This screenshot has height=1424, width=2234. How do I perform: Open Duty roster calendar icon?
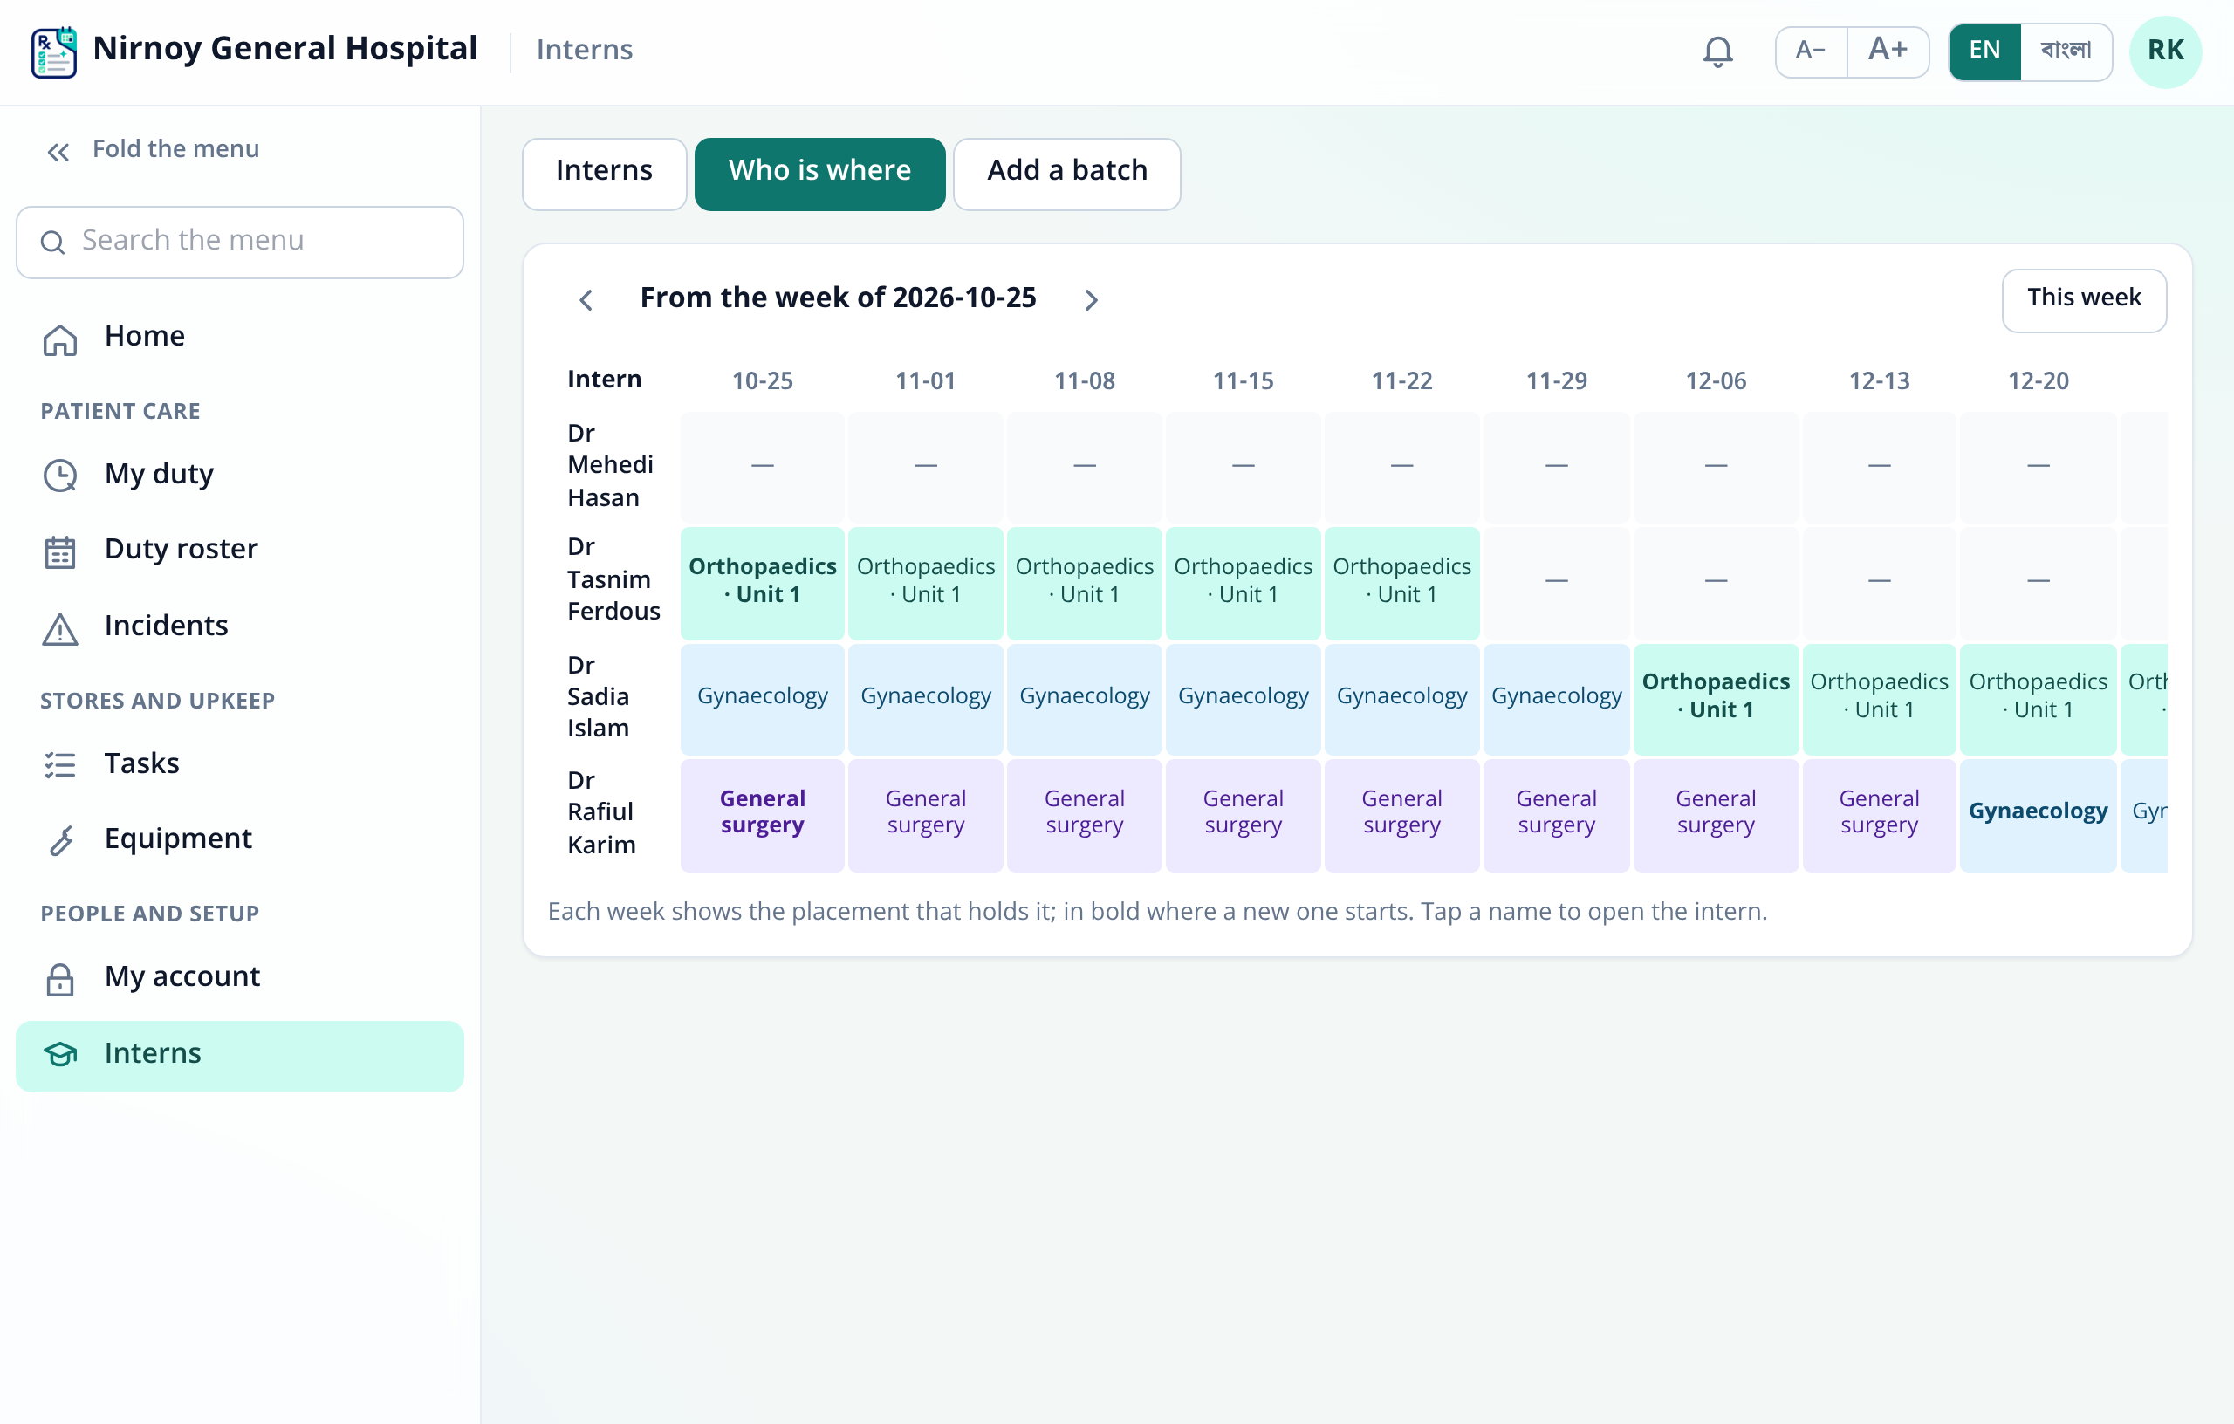[60, 551]
